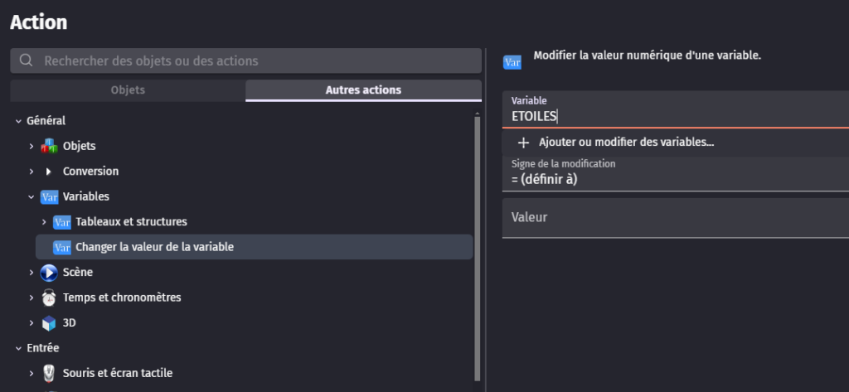Click the Temps et chronomètres clock icon
The width and height of the screenshot is (849, 392).
pyautogui.click(x=49, y=298)
